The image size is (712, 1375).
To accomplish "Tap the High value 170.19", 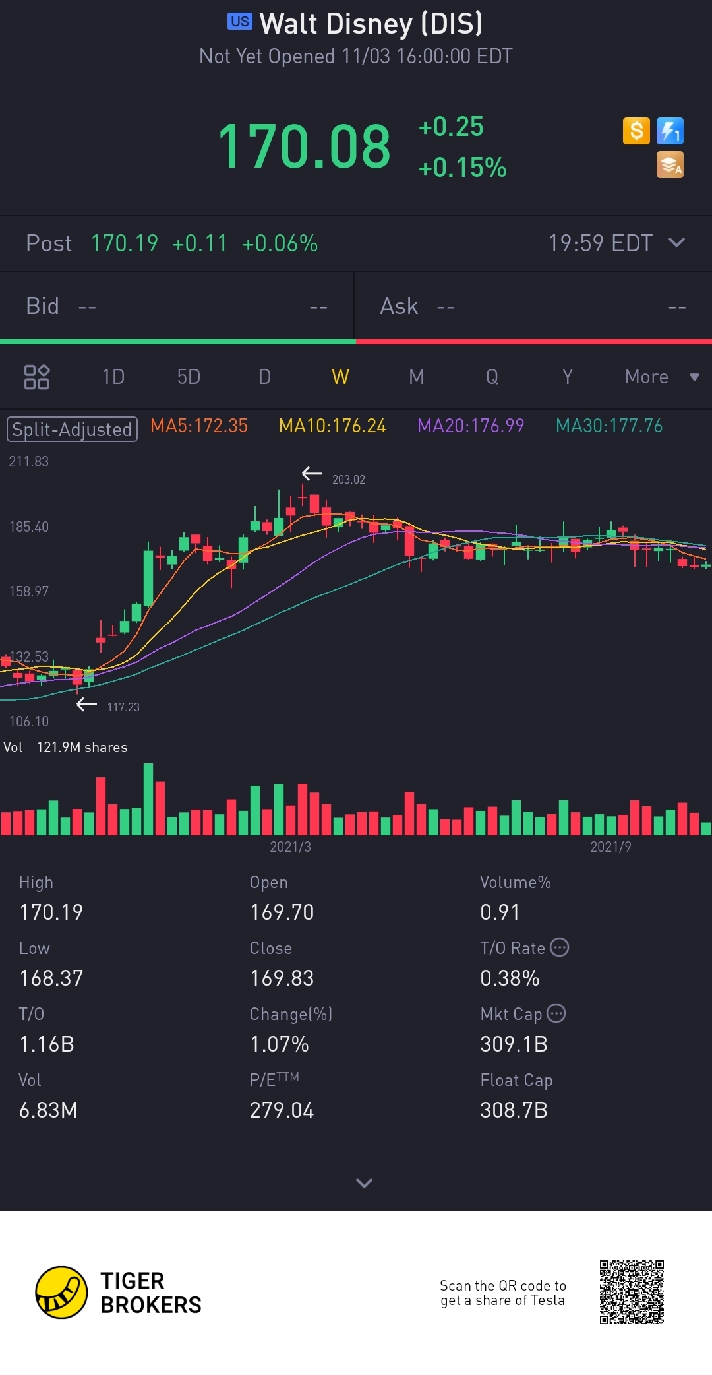I will (51, 912).
